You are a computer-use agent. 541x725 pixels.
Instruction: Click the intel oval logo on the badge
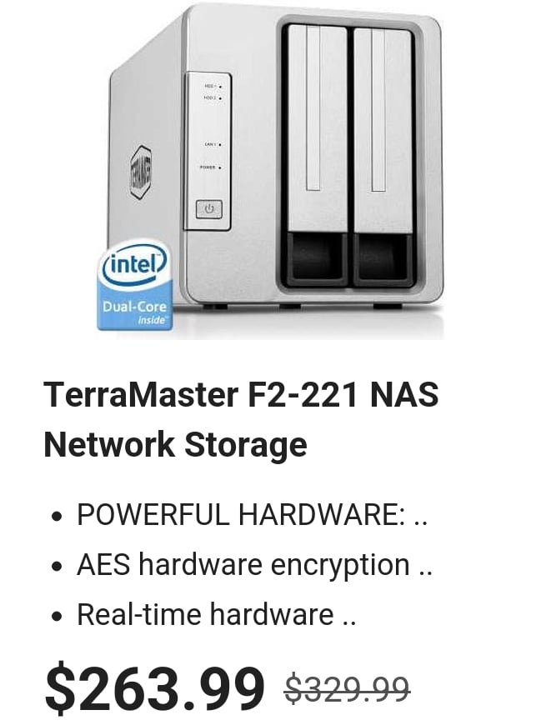point(134,265)
